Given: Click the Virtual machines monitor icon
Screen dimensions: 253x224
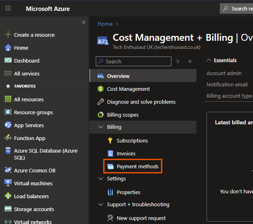Looking at the screenshot, I should [x=8, y=183].
